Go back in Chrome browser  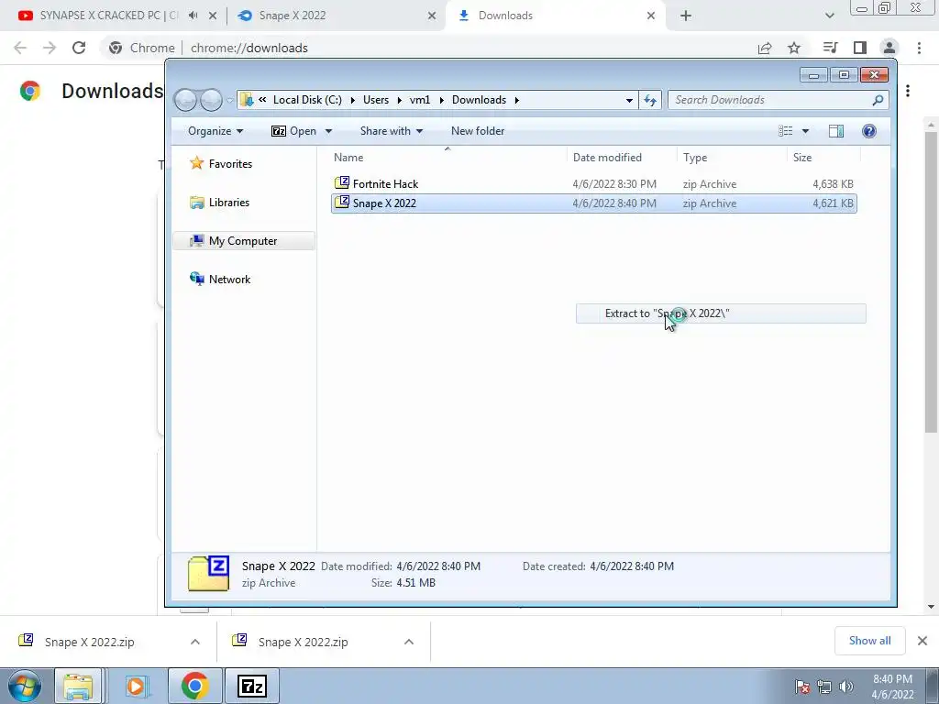pos(20,48)
